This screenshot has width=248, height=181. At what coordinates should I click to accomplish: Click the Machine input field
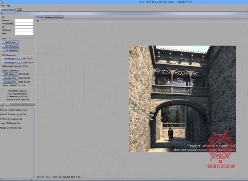(x=24, y=21)
